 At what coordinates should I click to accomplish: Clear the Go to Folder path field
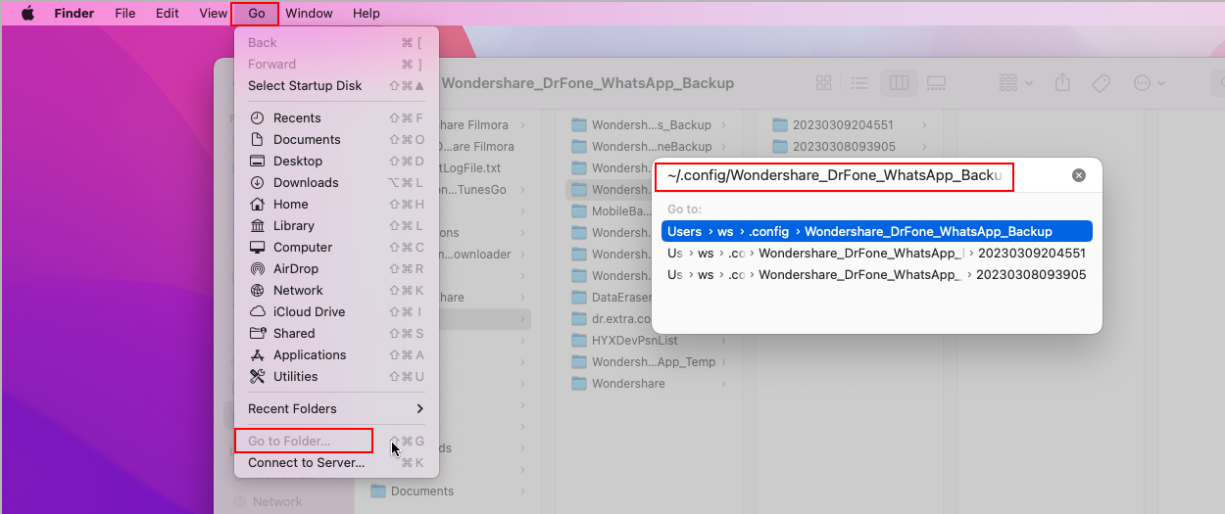click(1079, 175)
